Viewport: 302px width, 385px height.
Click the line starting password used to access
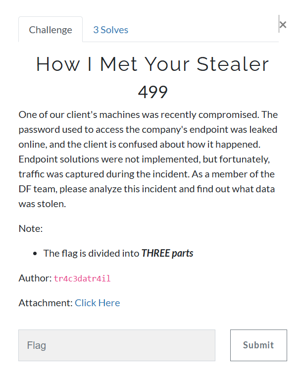[x=148, y=130]
